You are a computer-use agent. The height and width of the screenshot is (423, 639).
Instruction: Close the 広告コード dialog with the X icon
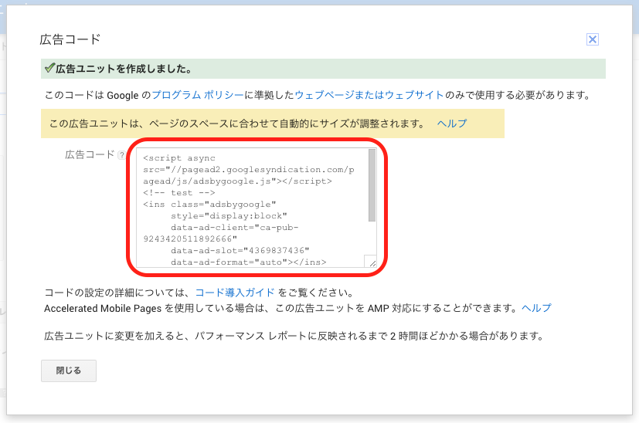592,39
